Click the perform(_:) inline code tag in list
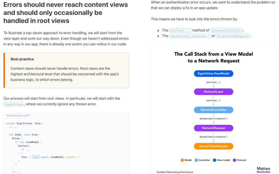 [180, 30]
